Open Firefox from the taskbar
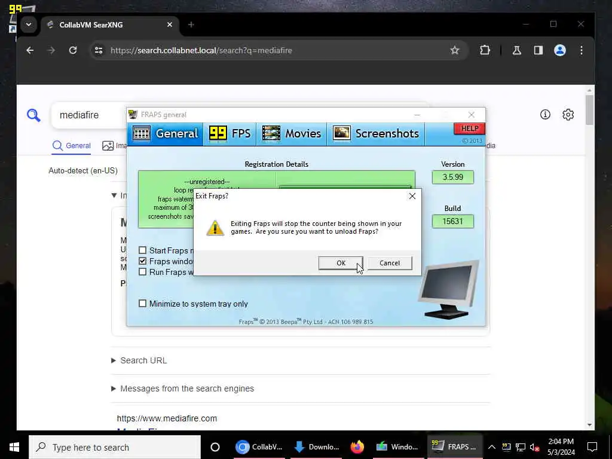Screen dimensions: 612x459 pos(357,447)
